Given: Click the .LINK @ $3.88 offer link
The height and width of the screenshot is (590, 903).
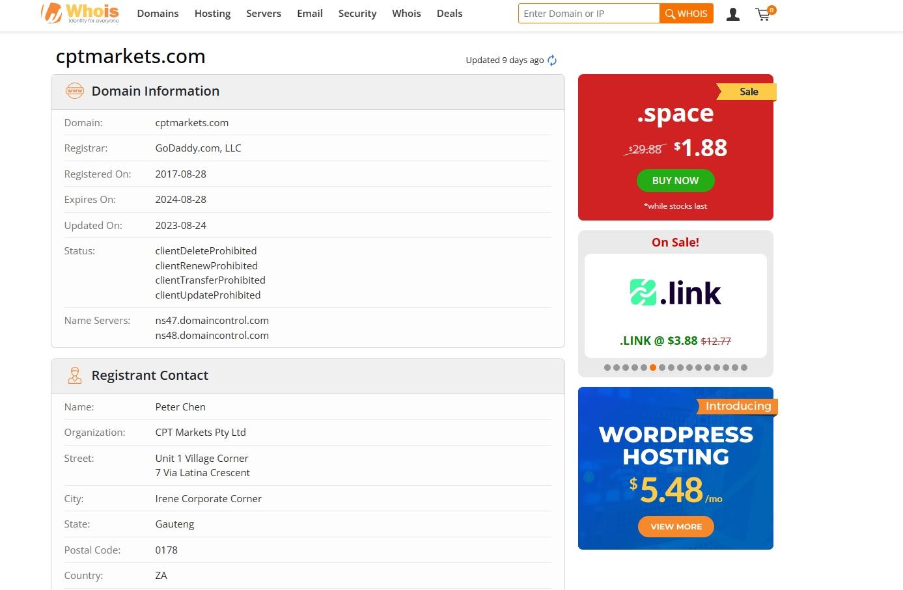Looking at the screenshot, I should tap(675, 341).
